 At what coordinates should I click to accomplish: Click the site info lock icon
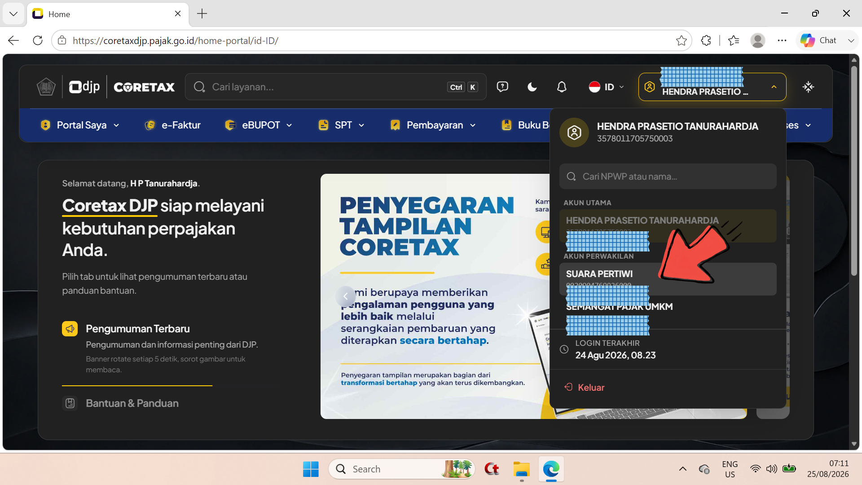[62, 40]
